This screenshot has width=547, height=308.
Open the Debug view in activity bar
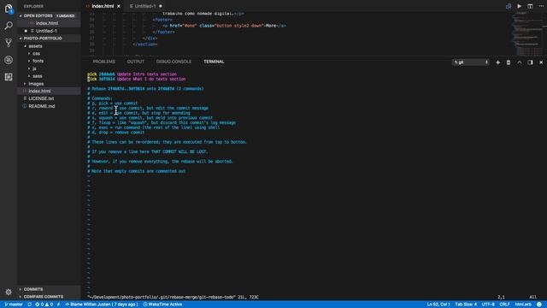click(9, 60)
